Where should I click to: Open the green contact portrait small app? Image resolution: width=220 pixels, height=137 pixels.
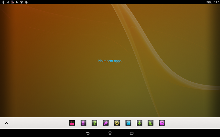tap(151, 123)
